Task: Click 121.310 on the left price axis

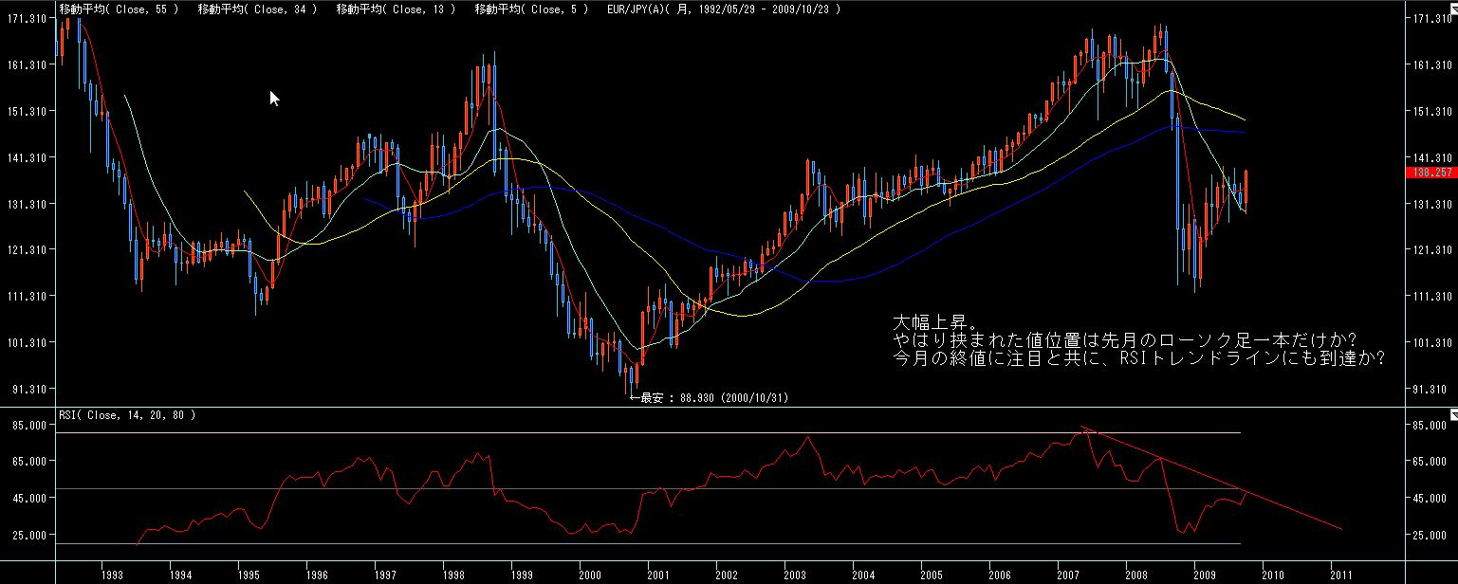Action: (25, 250)
